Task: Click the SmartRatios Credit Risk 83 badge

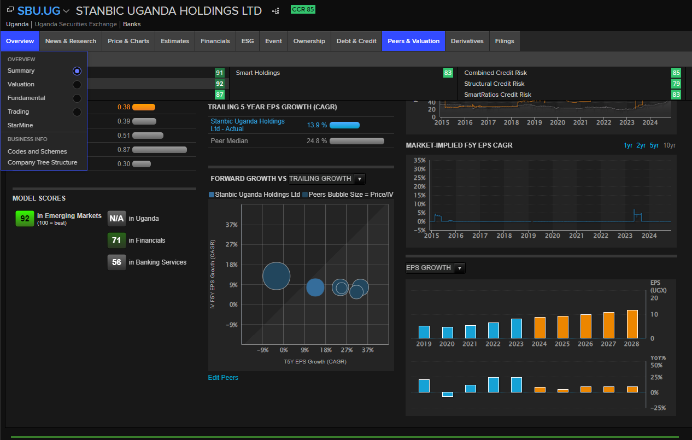Action: point(676,95)
